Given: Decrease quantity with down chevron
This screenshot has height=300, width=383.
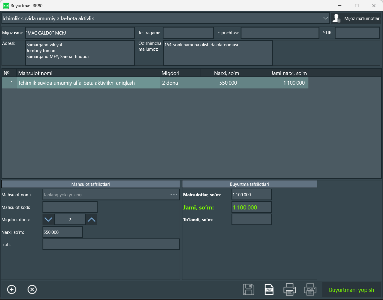Looking at the screenshot, I should click(x=48, y=219).
